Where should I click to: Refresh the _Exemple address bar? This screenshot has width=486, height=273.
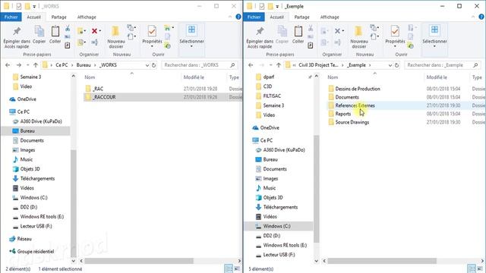pyautogui.click(x=396, y=65)
